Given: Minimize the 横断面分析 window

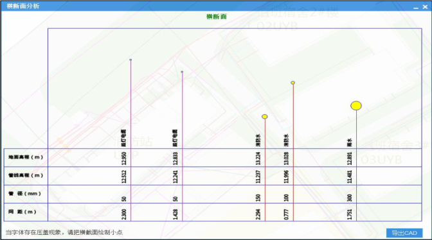Looking at the screenshot, I should coord(416,7).
